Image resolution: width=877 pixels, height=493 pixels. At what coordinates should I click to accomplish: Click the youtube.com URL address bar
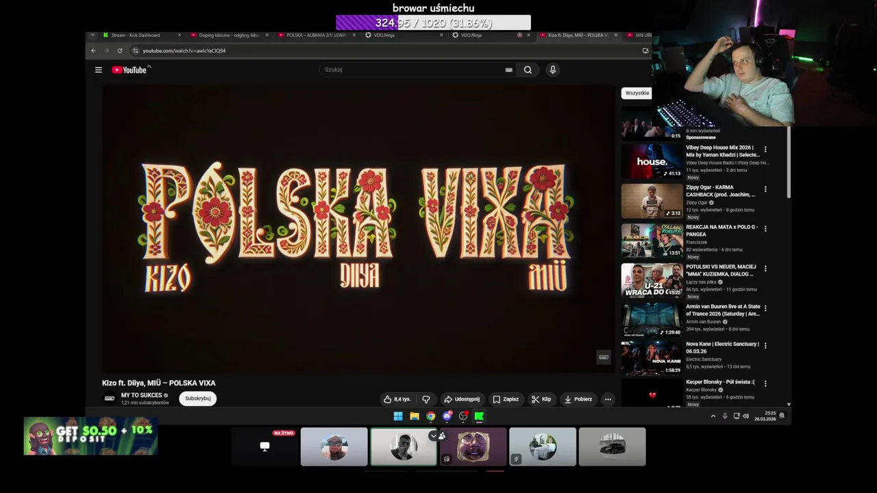tap(384, 51)
